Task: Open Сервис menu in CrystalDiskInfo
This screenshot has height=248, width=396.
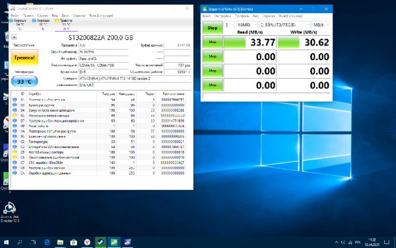Action: (42, 15)
